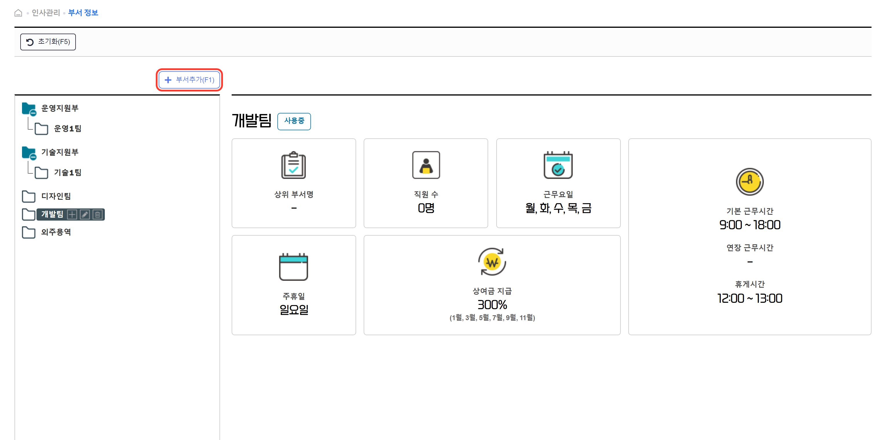Click the 일요일 weekly holiday value

(x=294, y=310)
